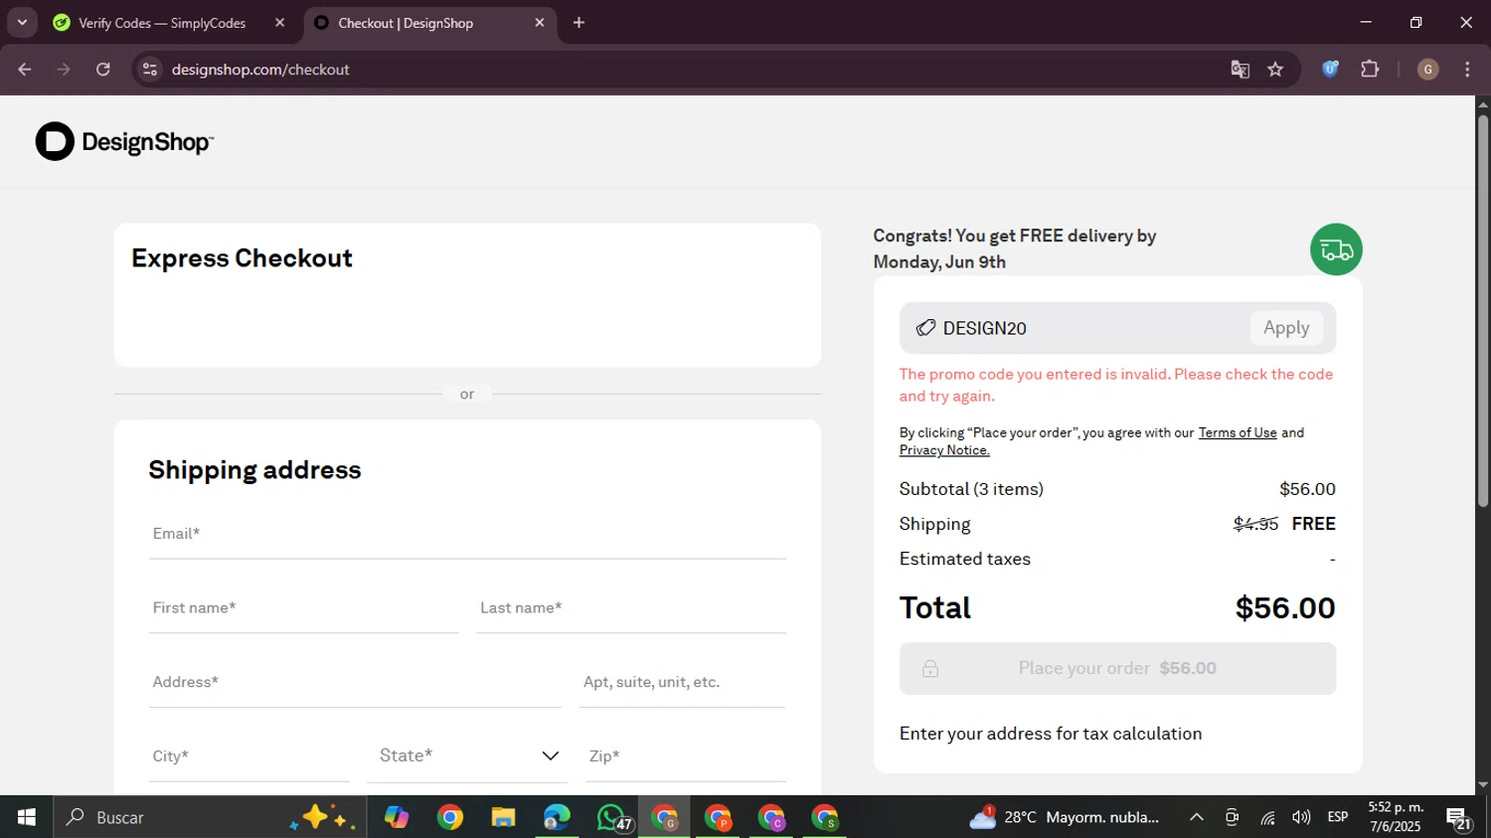The width and height of the screenshot is (1491, 838).
Task: Open File Explorer from the taskbar
Action: click(x=503, y=817)
